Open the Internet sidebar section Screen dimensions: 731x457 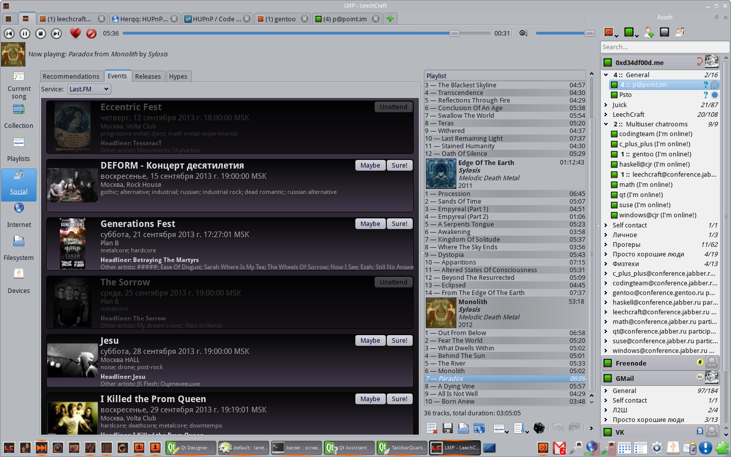[19, 216]
